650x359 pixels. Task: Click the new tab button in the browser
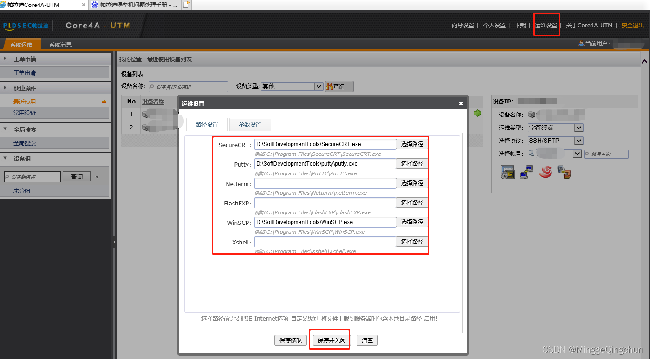tap(186, 5)
